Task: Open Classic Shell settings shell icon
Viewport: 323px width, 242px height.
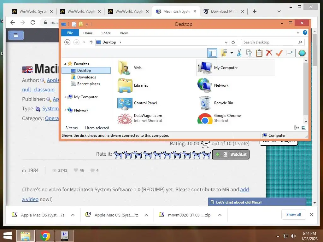Action: pos(302,53)
